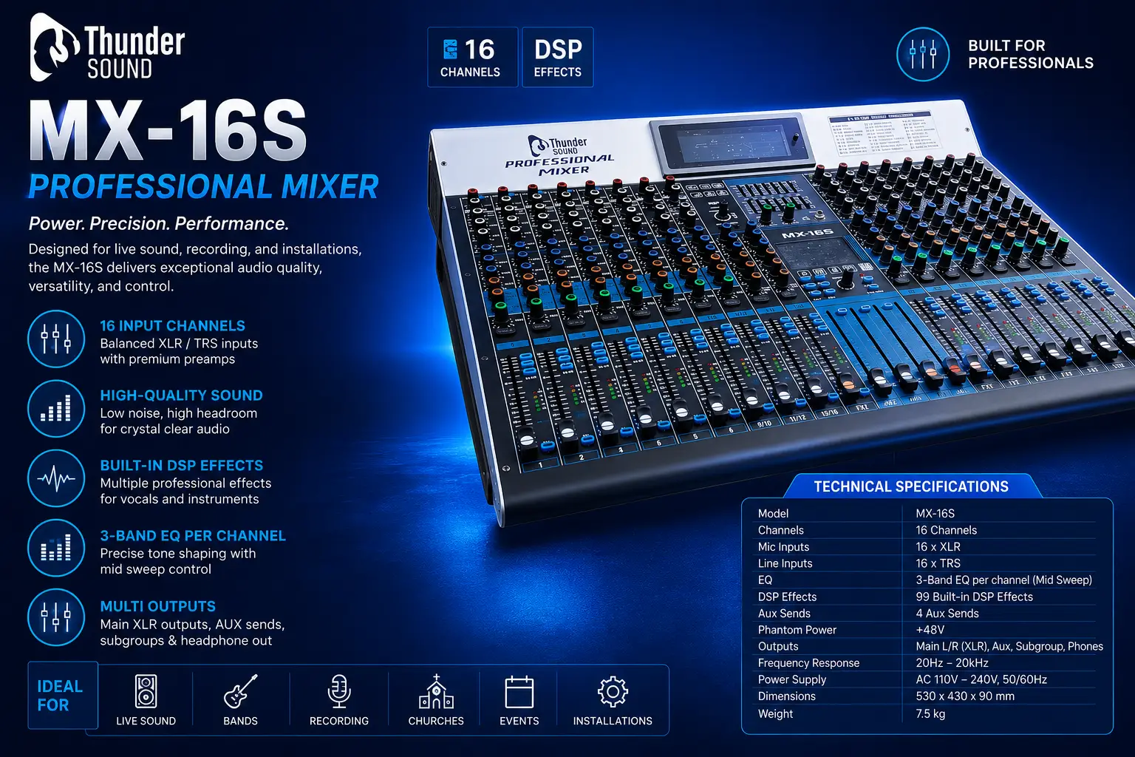The image size is (1135, 757).
Task: Click the "Power. Precision. Performance." tagline
Action: pyautogui.click(x=158, y=223)
